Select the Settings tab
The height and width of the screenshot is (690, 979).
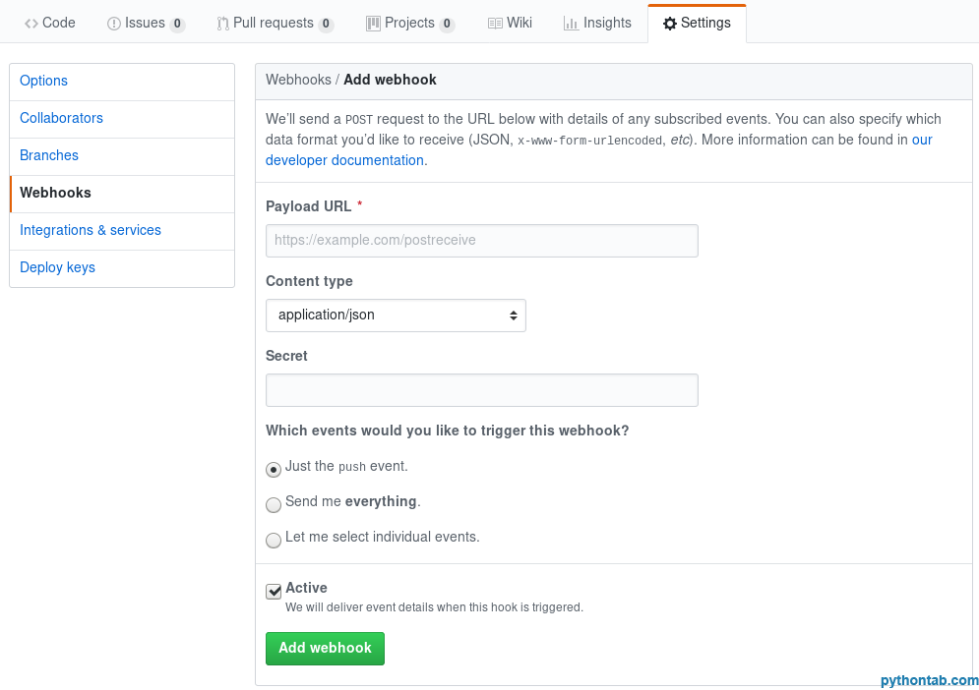(x=697, y=24)
